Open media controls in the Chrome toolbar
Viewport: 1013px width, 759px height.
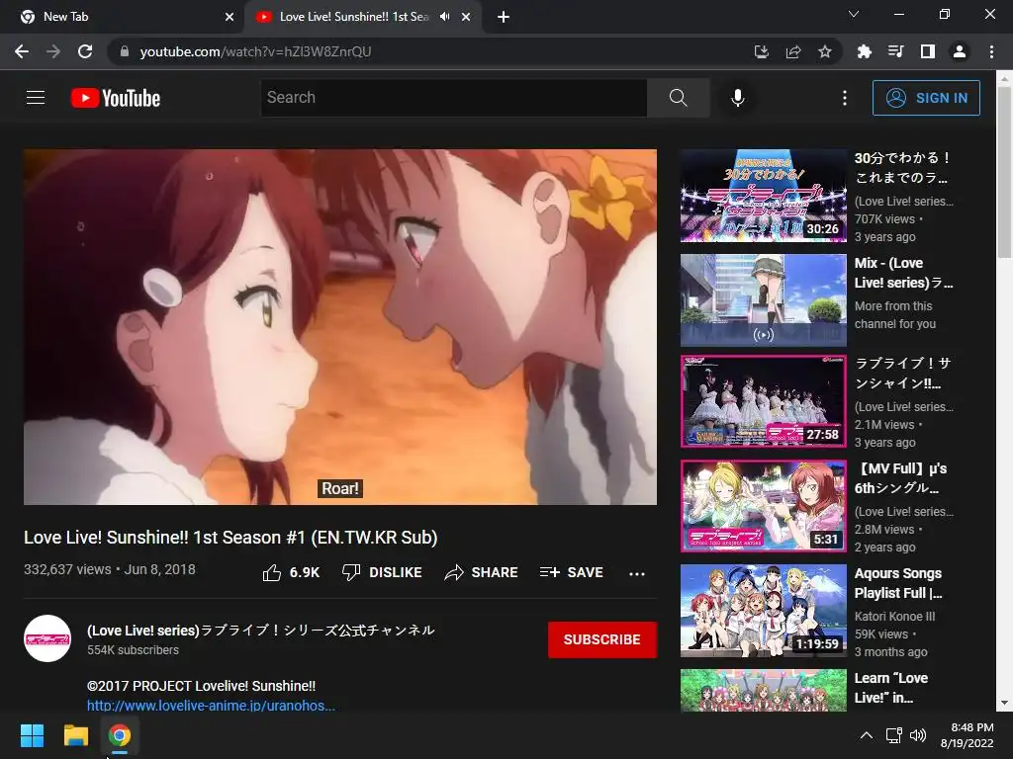tap(895, 51)
